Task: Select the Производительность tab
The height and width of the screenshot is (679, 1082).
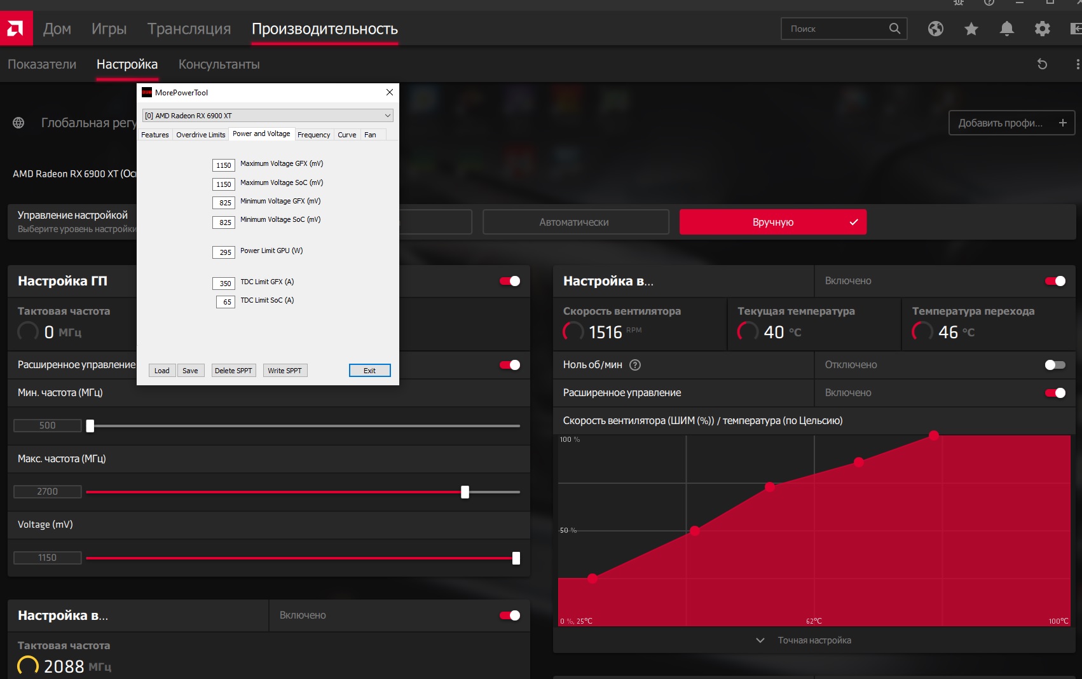Action: [325, 29]
